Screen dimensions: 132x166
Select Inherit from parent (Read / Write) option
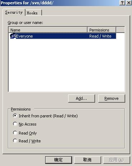(46, 116)
